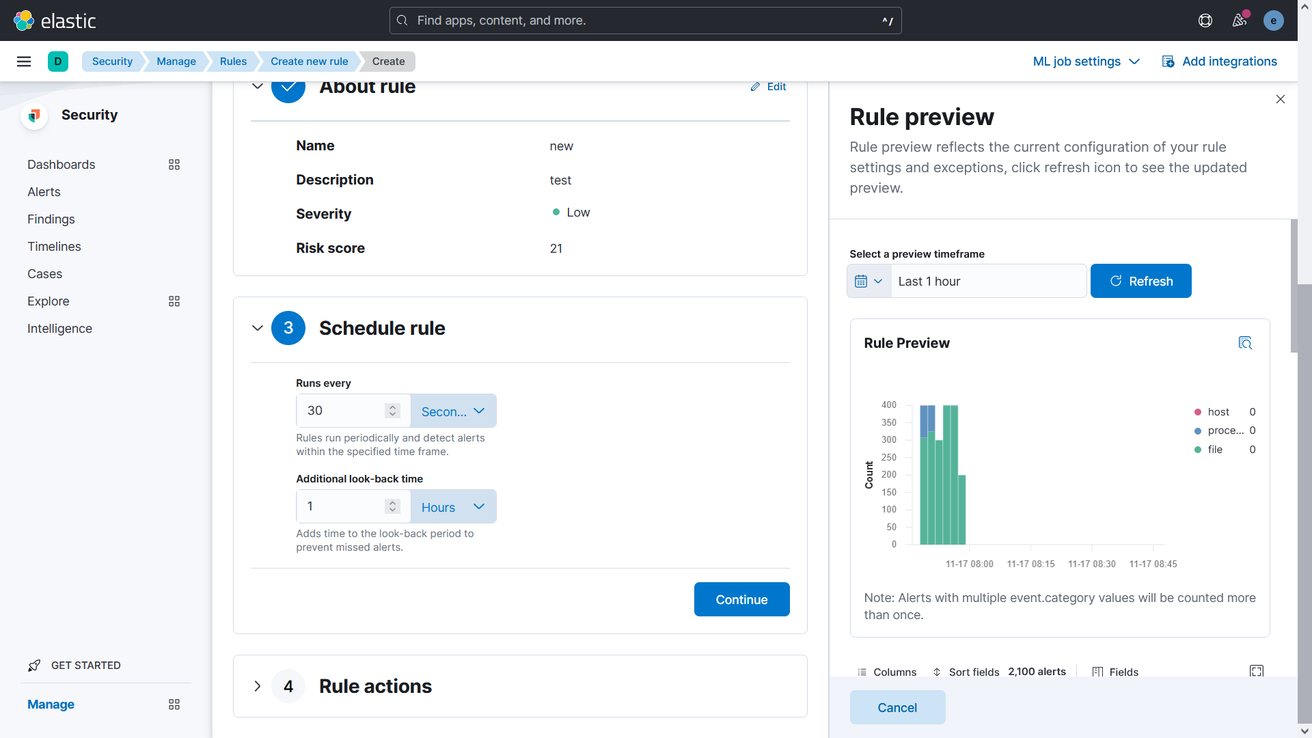The width and height of the screenshot is (1312, 738).
Task: Enter fullscreen on the alerts preview table
Action: [1256, 672]
